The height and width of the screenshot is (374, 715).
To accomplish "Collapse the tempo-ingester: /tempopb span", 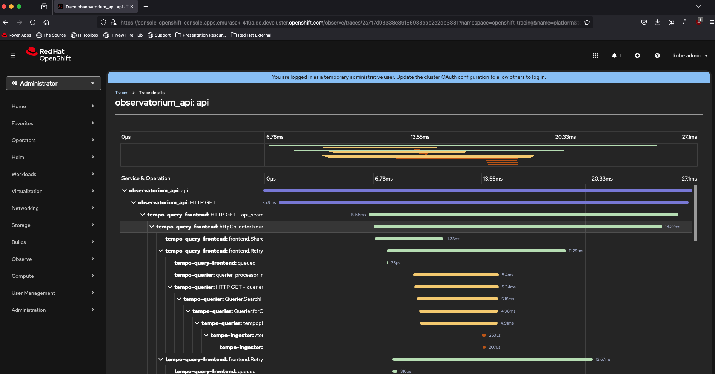I will pos(206,335).
